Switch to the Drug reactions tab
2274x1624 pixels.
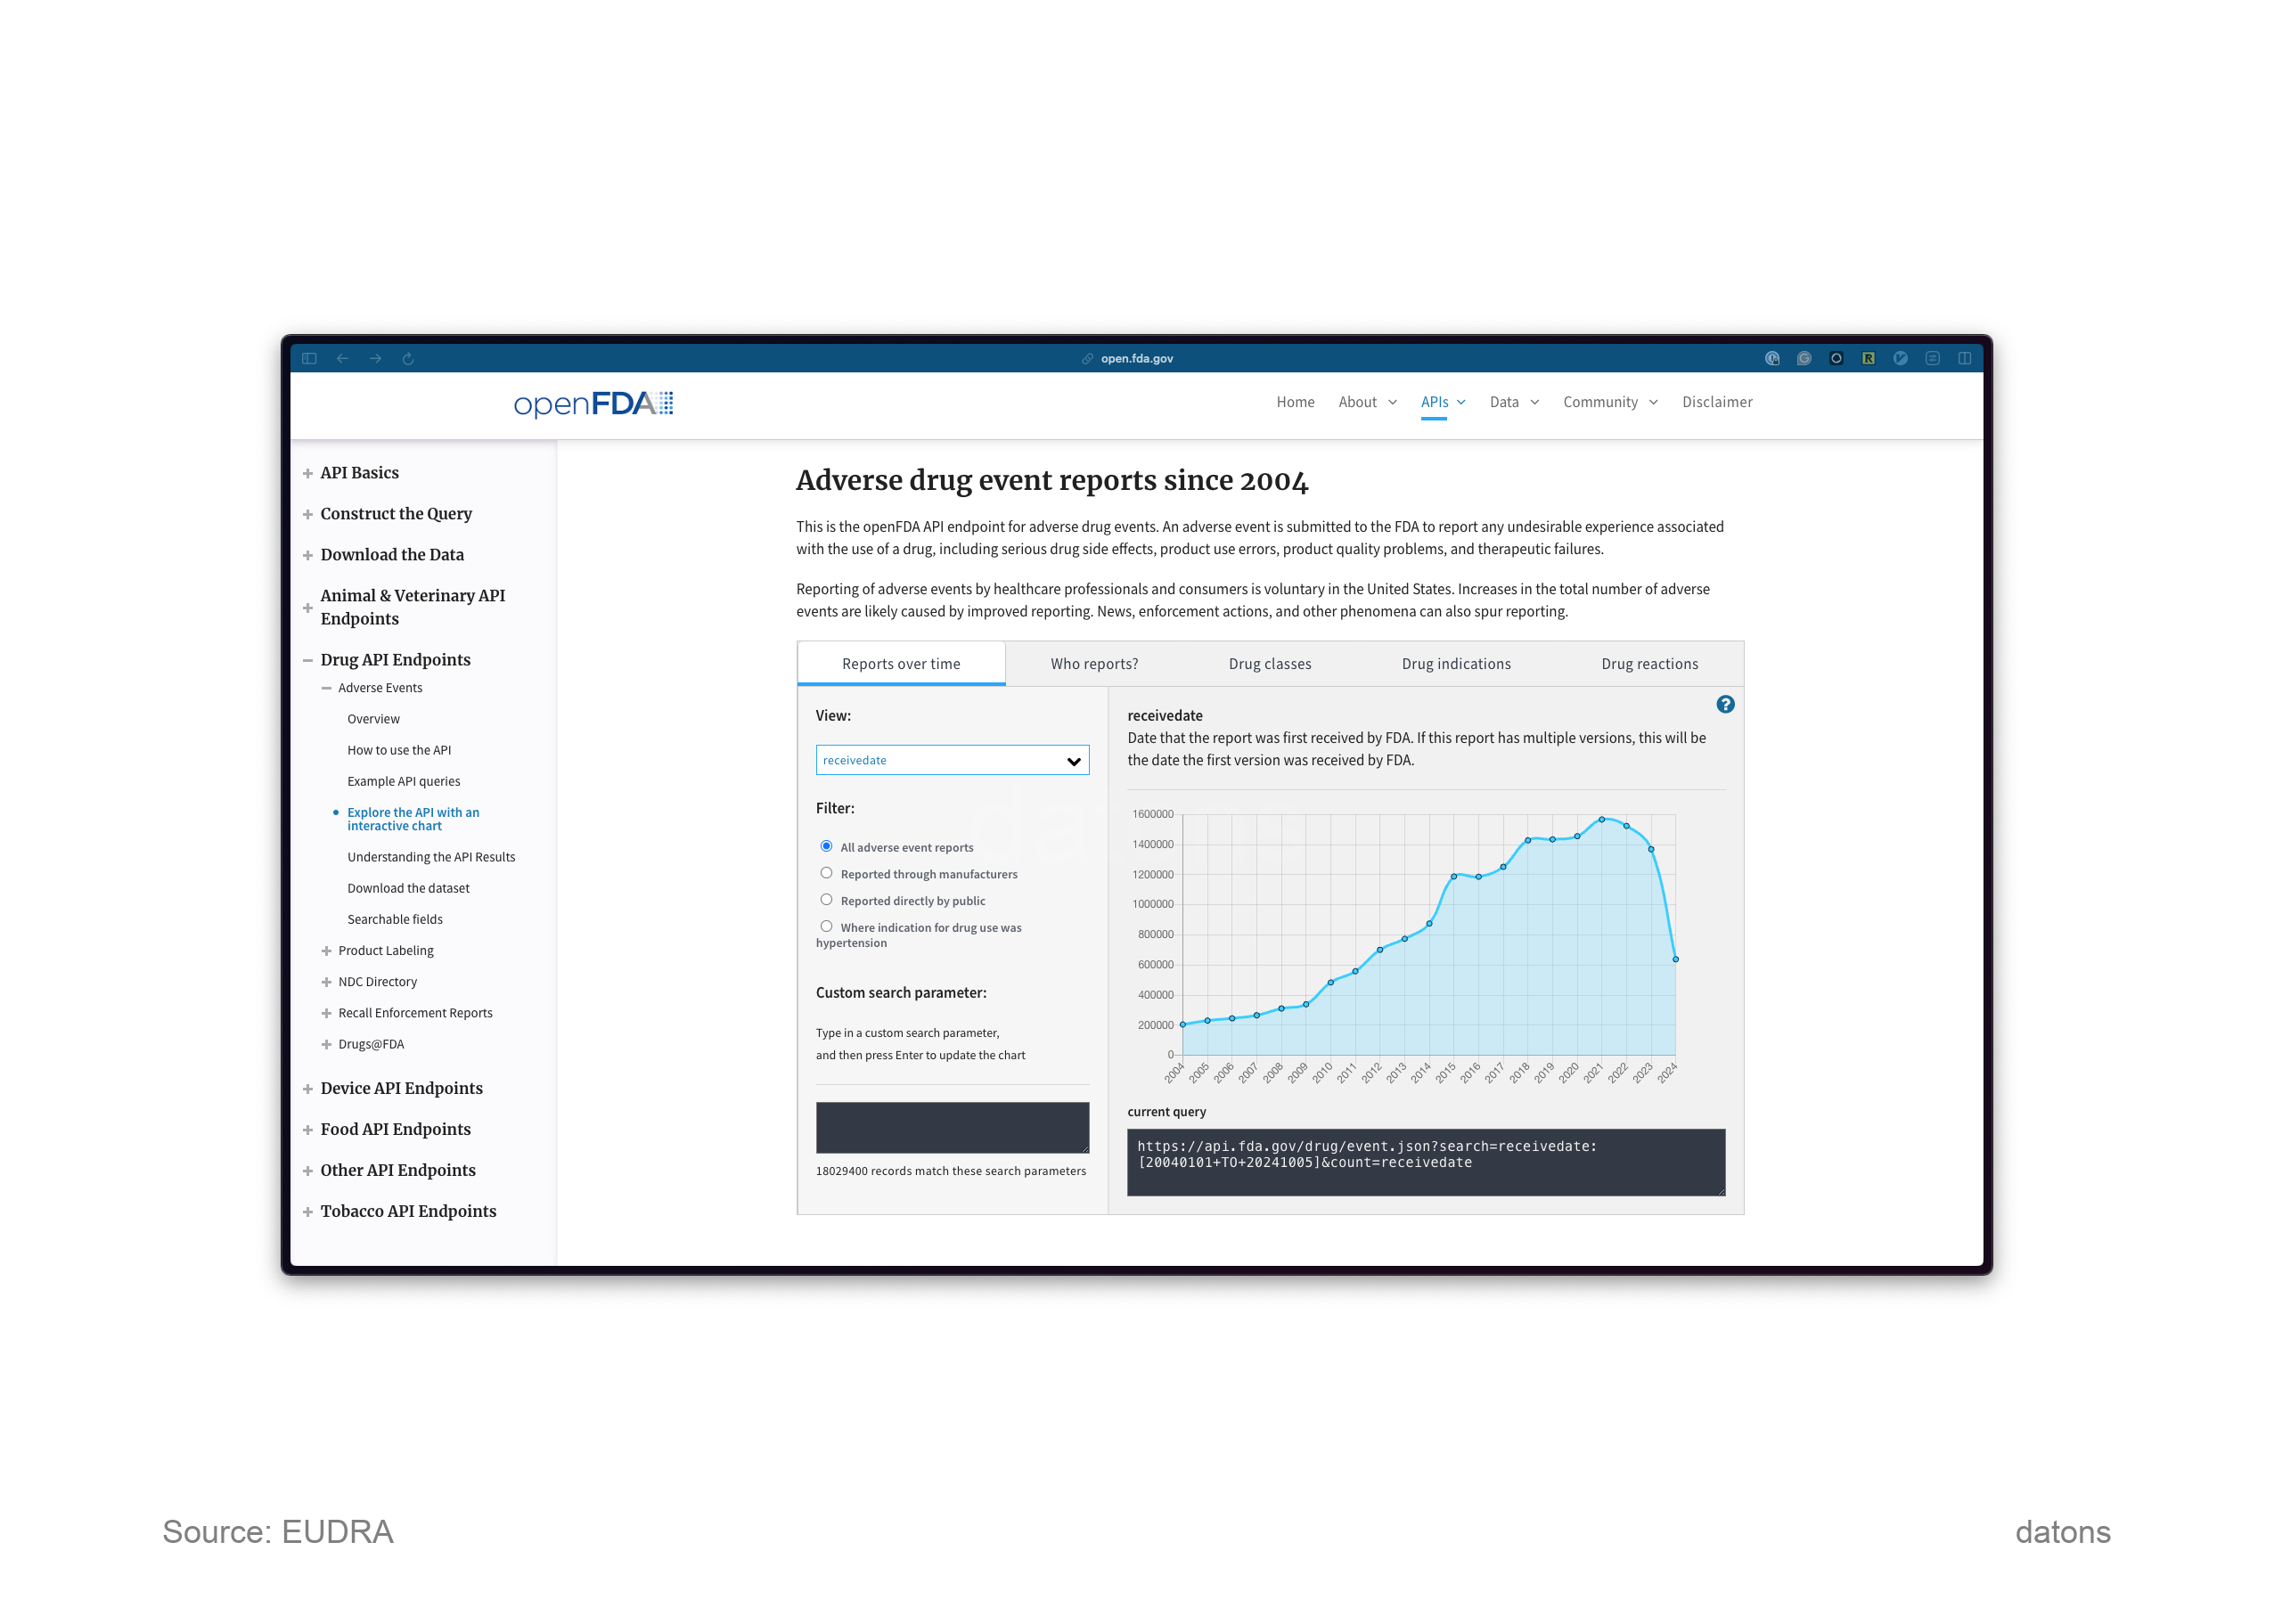click(x=1649, y=663)
